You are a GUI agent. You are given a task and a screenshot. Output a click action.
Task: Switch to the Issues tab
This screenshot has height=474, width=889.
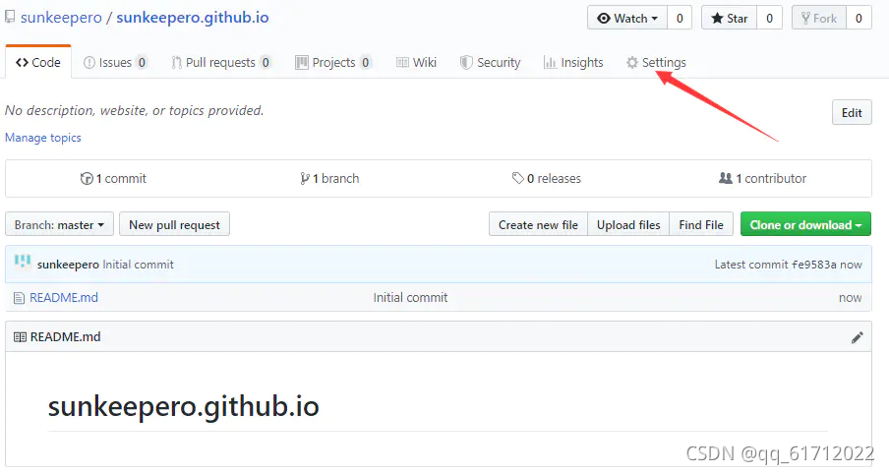[x=115, y=62]
